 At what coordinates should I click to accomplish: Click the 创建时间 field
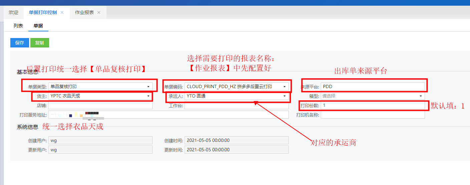pos(236,140)
